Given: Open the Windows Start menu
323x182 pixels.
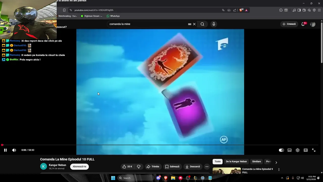Looking at the screenshot, I should tap(113, 178).
